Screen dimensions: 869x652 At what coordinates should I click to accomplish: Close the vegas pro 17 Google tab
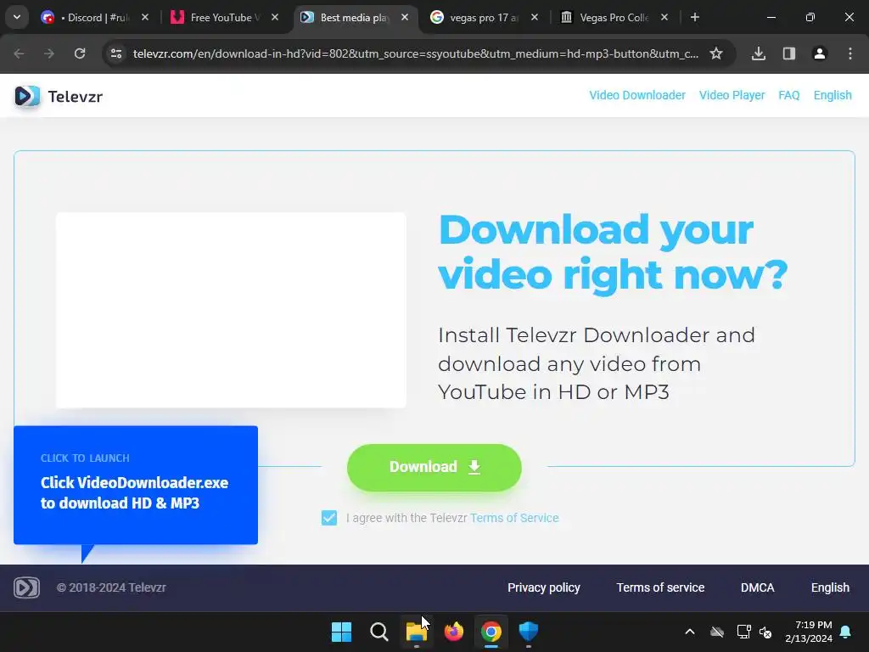(x=535, y=17)
